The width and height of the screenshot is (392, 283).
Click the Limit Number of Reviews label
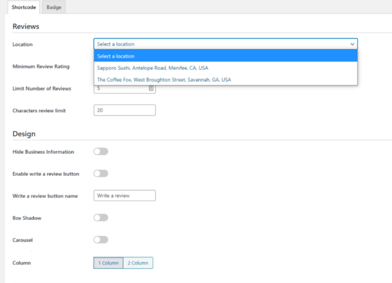pyautogui.click(x=42, y=89)
